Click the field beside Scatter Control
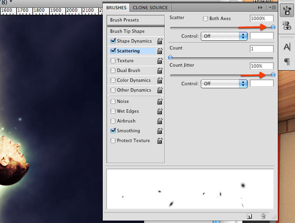295x223 pixels. pos(262,36)
